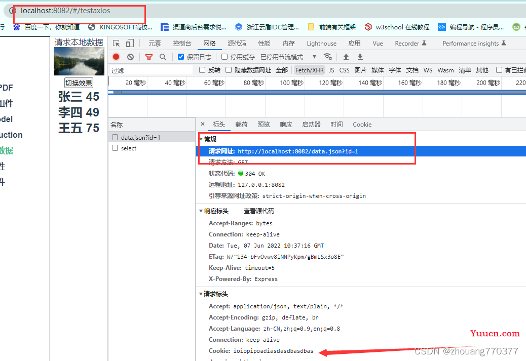Open the 渠道商后台需求说 bookmark

coord(194,27)
